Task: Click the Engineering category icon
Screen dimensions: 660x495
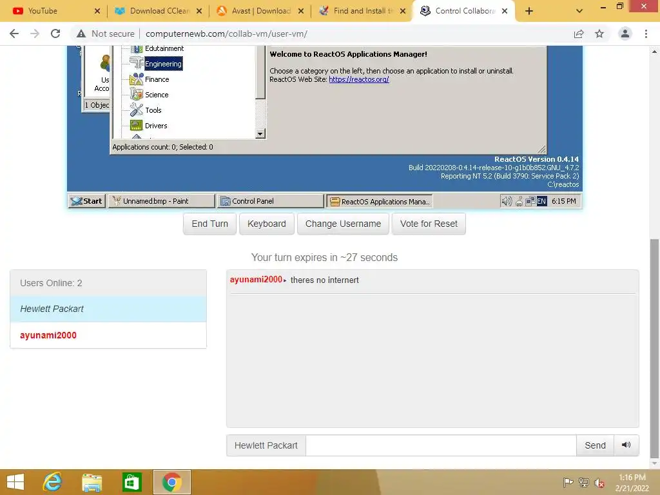Action: [137, 64]
